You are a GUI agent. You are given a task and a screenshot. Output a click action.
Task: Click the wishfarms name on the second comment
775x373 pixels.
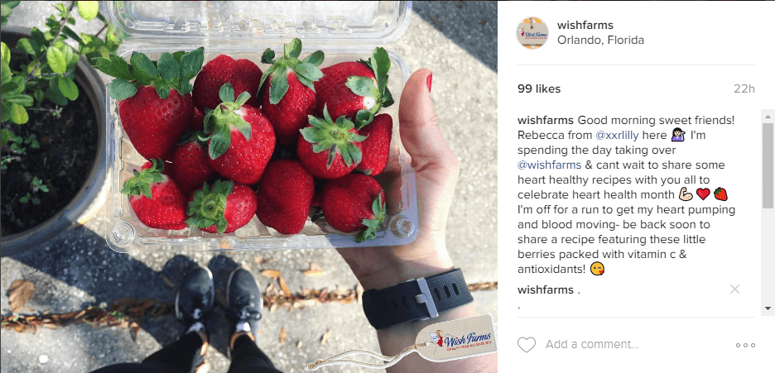tap(545, 289)
